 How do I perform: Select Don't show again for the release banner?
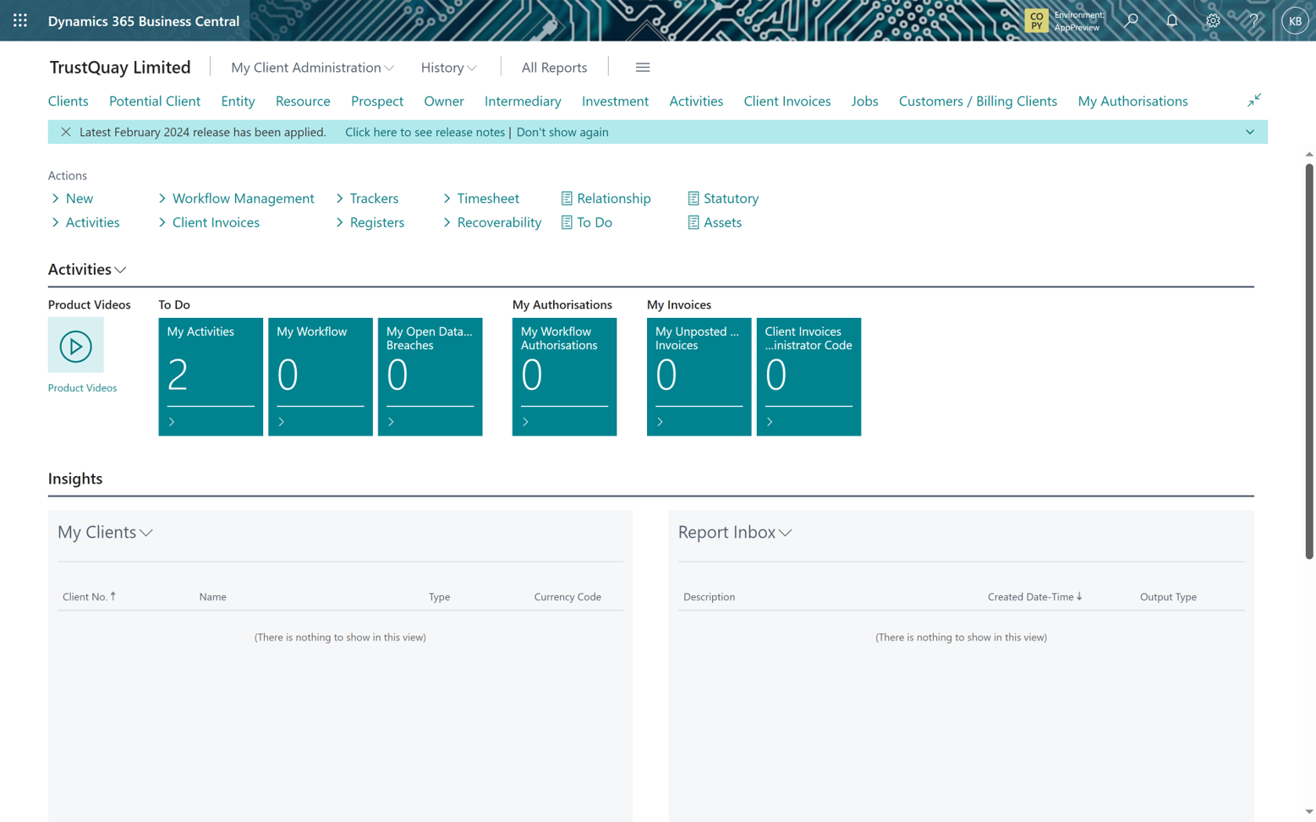coord(562,132)
